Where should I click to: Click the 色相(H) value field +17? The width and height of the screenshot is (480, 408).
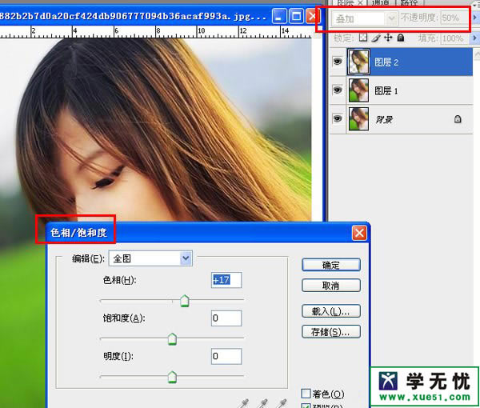click(226, 280)
